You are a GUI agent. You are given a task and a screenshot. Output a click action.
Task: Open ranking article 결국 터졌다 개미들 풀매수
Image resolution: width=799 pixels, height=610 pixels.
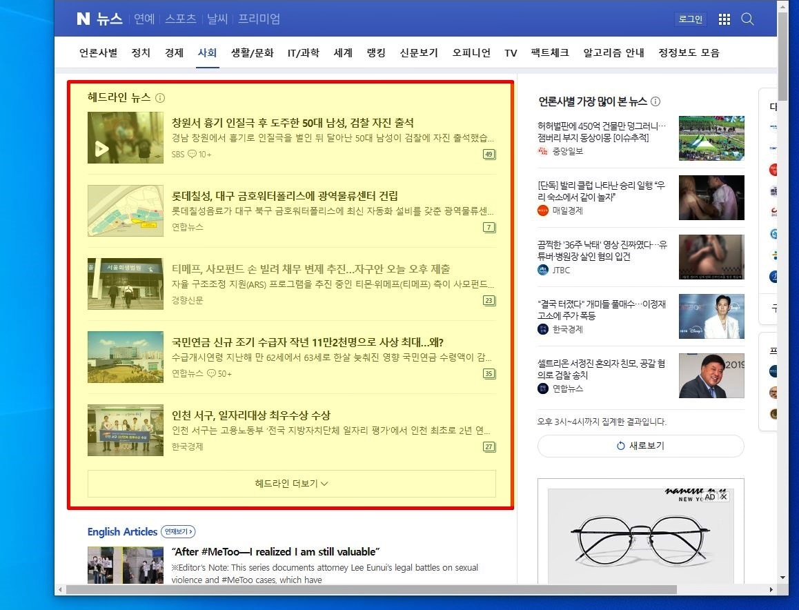click(601, 310)
